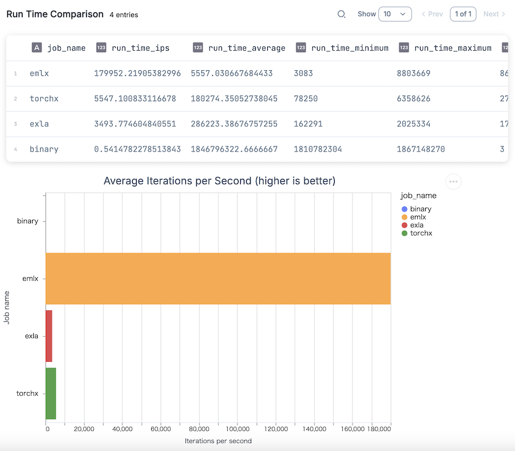This screenshot has height=451, width=515.
Task: Open the Show 10 entries dropdown
Action: 395,14
